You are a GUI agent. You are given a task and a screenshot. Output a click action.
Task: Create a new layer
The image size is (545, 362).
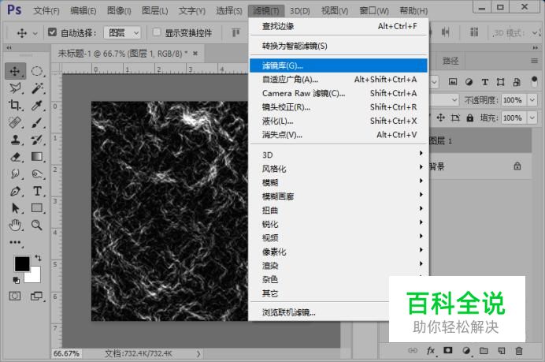tap(502, 350)
